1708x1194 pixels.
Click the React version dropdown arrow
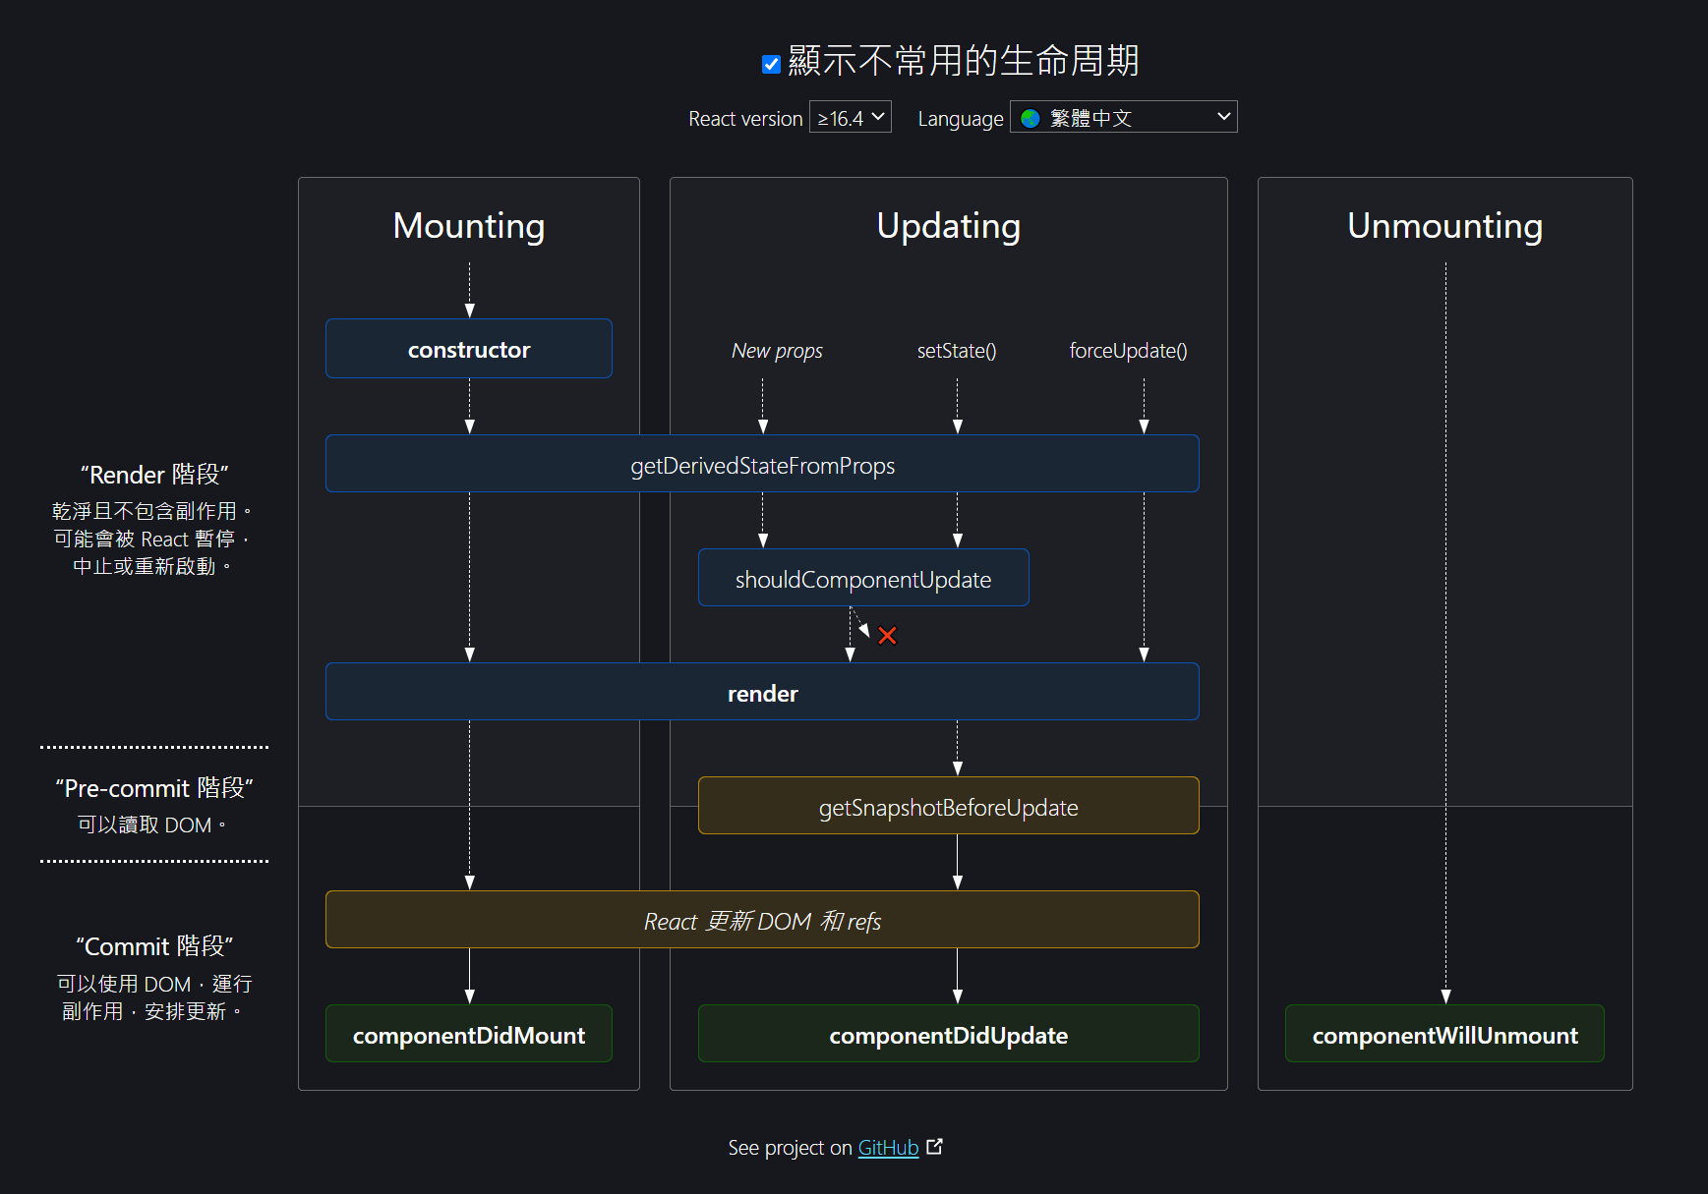point(878,117)
